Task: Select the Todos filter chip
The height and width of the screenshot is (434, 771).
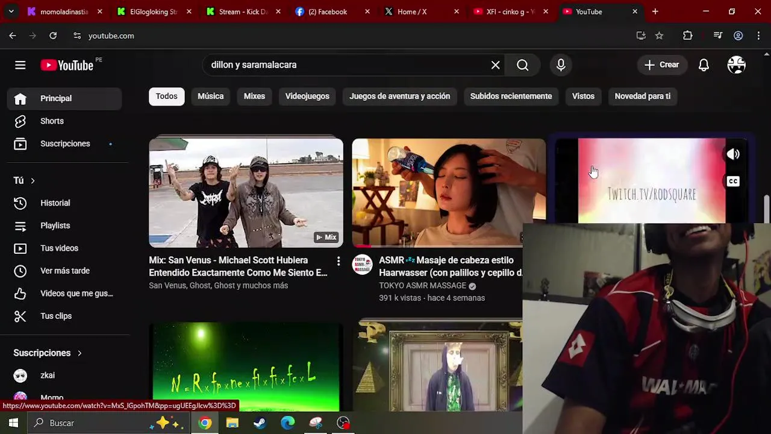Action: point(167,96)
